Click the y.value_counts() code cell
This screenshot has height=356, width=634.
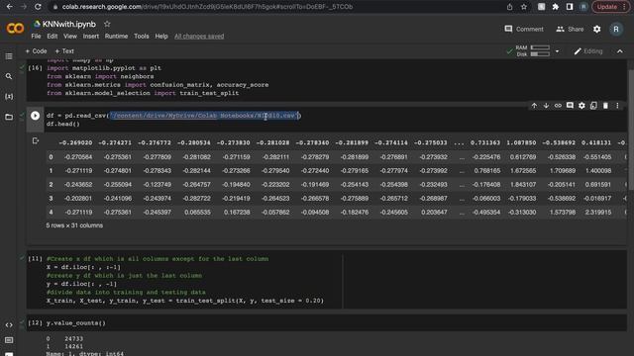point(76,323)
